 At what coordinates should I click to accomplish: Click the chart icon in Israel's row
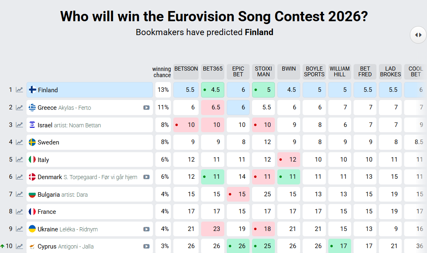click(19, 125)
